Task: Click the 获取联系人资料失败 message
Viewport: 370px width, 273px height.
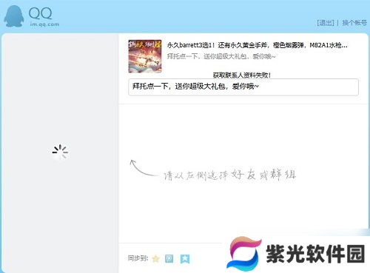Action: coord(242,75)
